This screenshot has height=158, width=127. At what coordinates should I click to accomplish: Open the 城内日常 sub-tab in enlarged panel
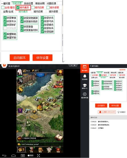coord(38,11)
